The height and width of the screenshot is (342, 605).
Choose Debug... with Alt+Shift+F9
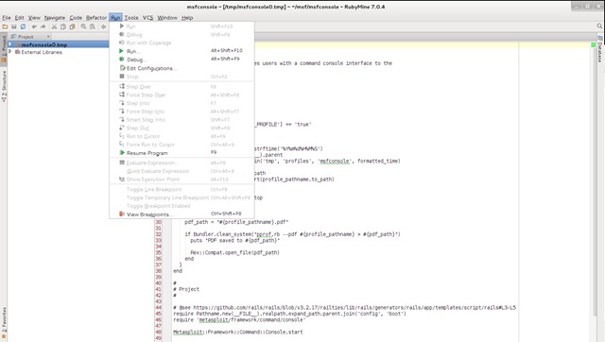tap(181, 60)
